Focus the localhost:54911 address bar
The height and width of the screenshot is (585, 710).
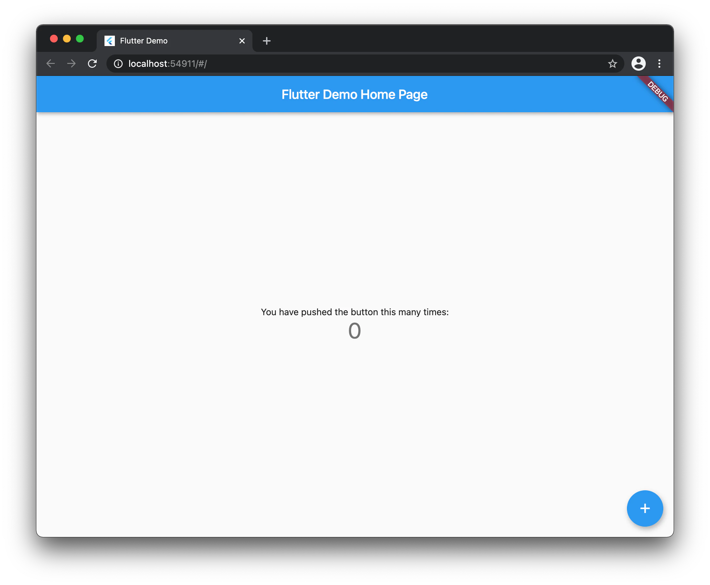point(365,63)
